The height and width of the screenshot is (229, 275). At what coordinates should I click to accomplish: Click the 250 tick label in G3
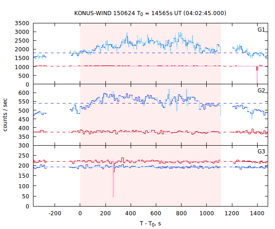click(x=24, y=156)
